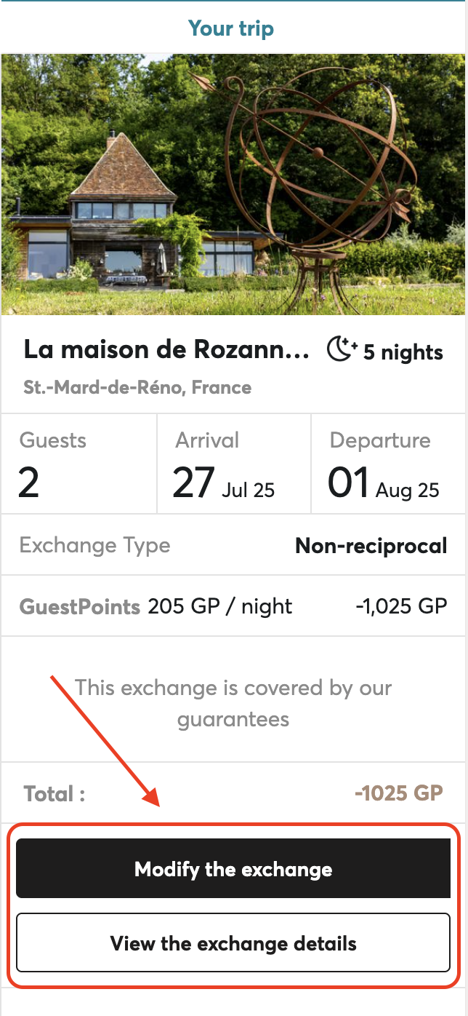Select the "Your trip" heading tab
The height and width of the screenshot is (1016, 468).
(230, 28)
